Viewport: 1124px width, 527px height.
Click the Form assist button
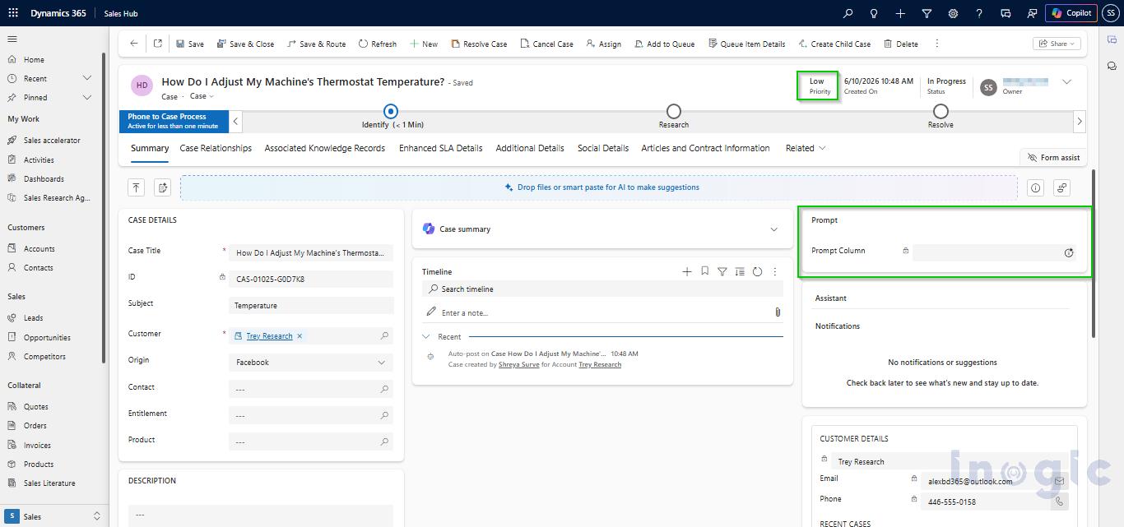[1053, 158]
